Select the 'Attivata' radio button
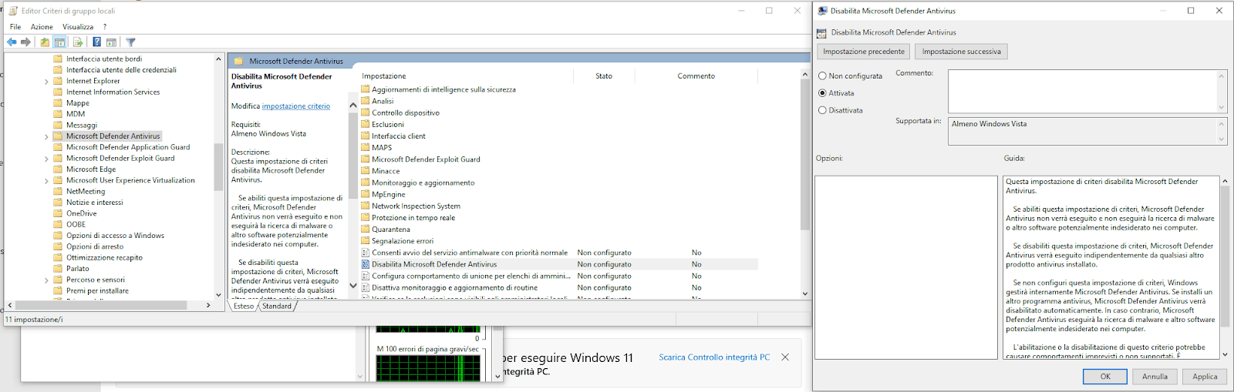This screenshot has height=392, width=1234. click(822, 93)
